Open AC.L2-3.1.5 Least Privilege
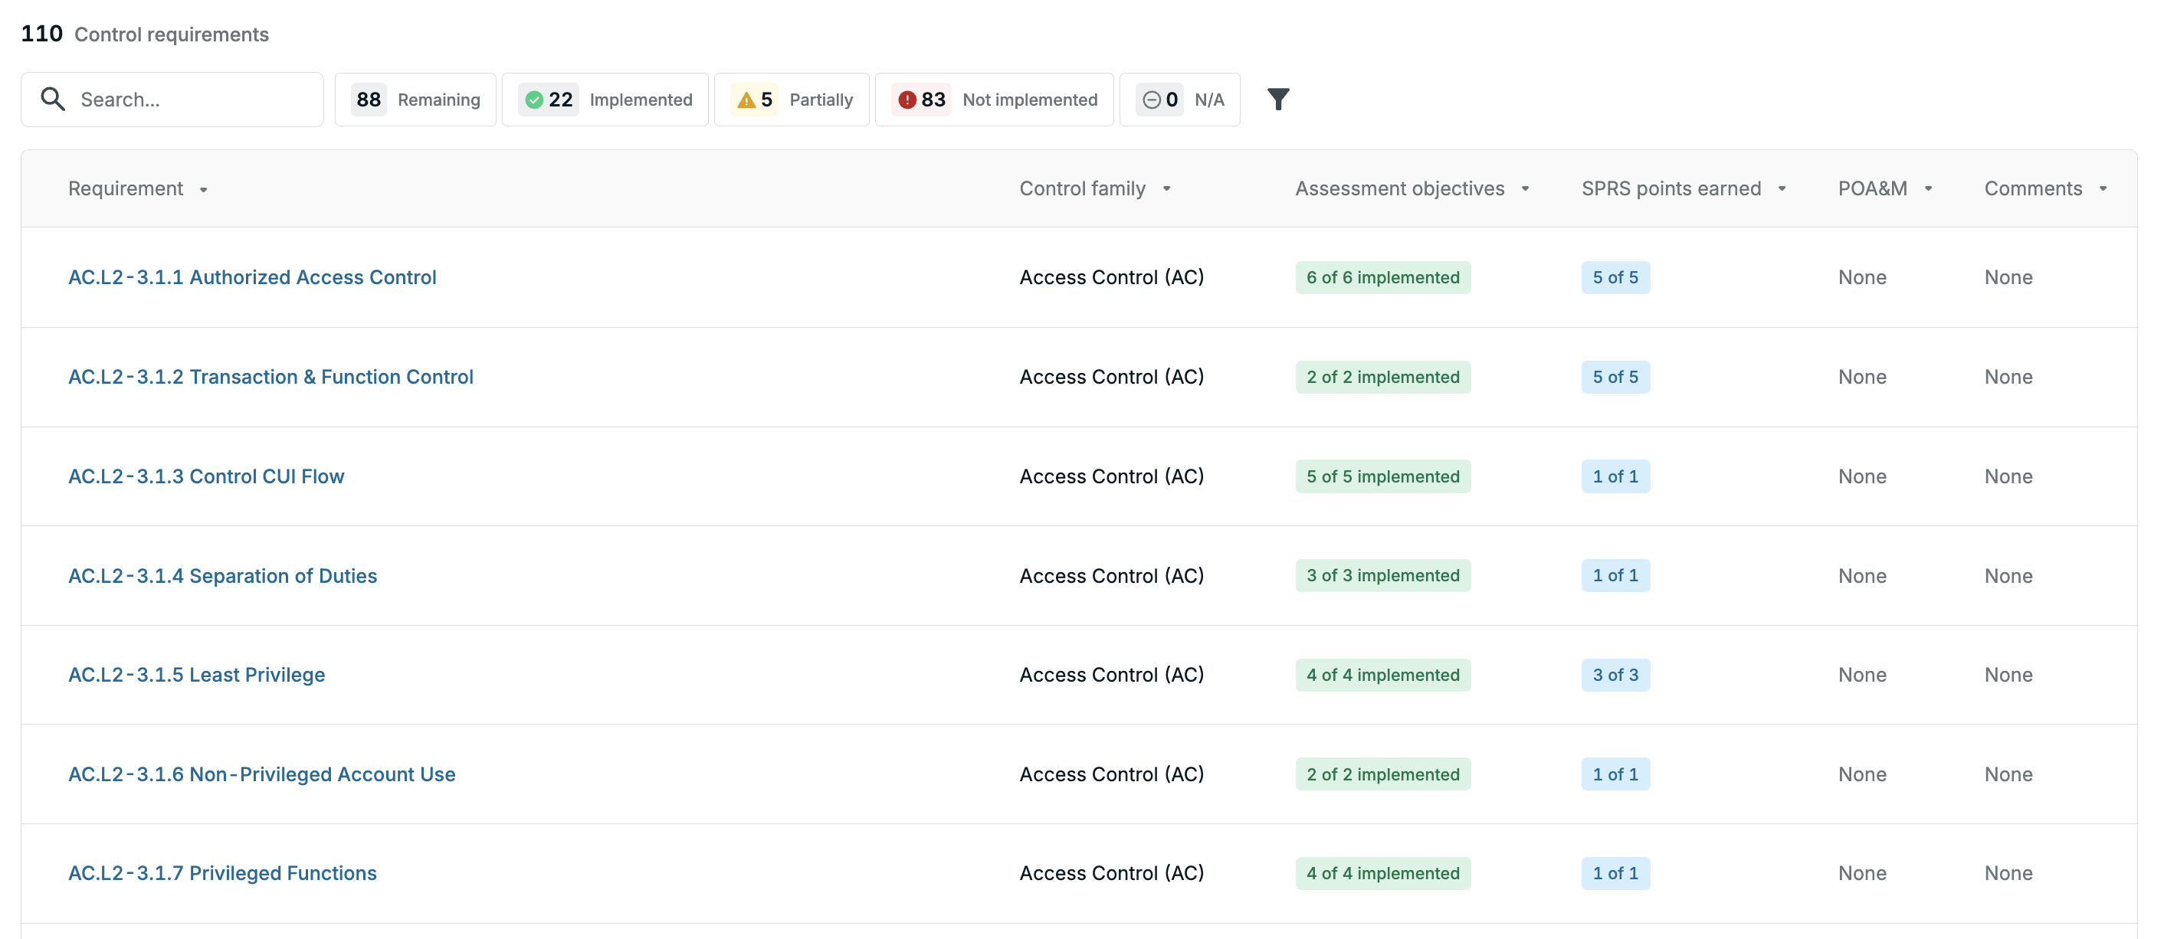The width and height of the screenshot is (2164, 939). pos(197,675)
